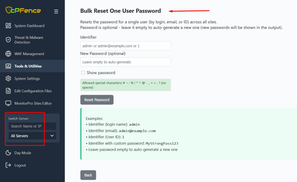Click the WAF Management globe icon
Screen dimensions: 297x182
click(x=8, y=54)
